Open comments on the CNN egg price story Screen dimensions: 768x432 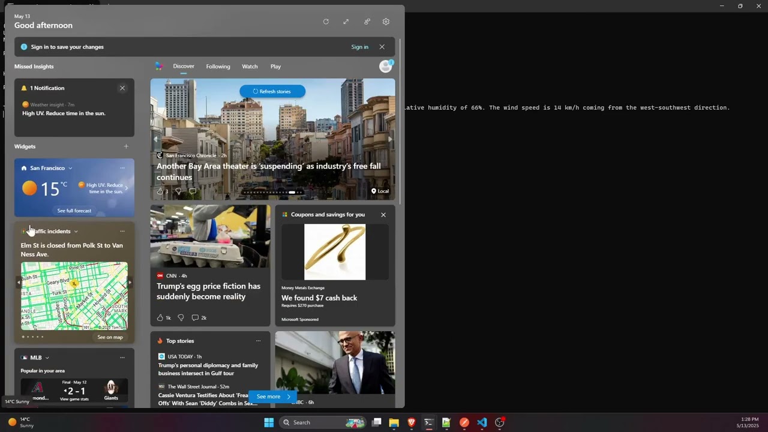[199, 317]
